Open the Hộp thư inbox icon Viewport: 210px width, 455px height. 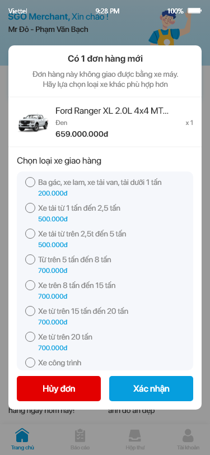point(135,435)
